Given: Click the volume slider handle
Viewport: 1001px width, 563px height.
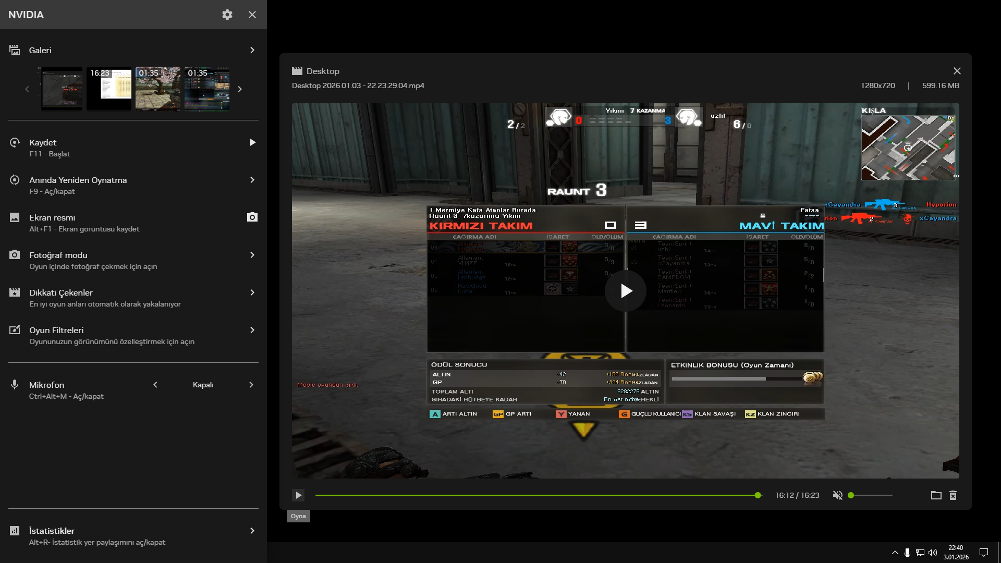Looking at the screenshot, I should 851,495.
